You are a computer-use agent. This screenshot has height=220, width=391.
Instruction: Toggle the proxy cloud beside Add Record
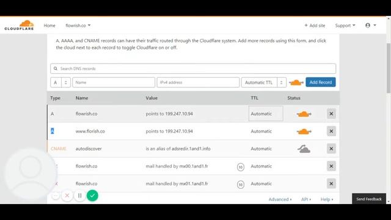click(296, 82)
